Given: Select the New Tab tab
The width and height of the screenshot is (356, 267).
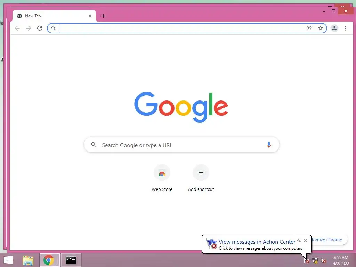Looking at the screenshot, I should tap(54, 16).
